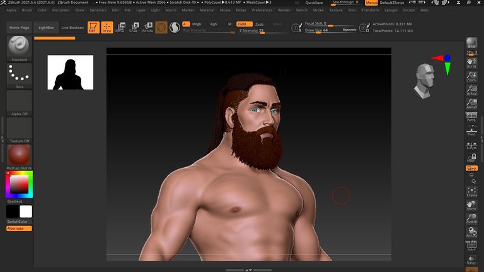
Task: Select the Move view tool in right shelf
Action: click(471, 205)
